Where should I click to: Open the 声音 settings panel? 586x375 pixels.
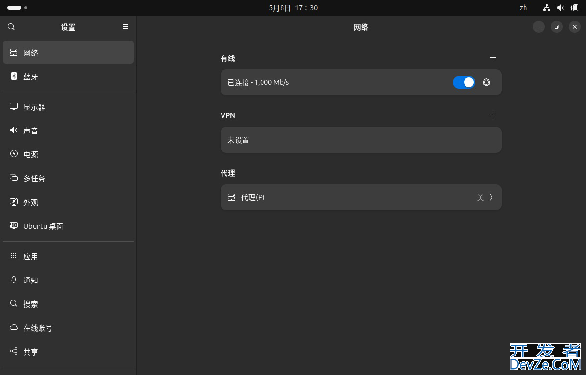(68, 131)
